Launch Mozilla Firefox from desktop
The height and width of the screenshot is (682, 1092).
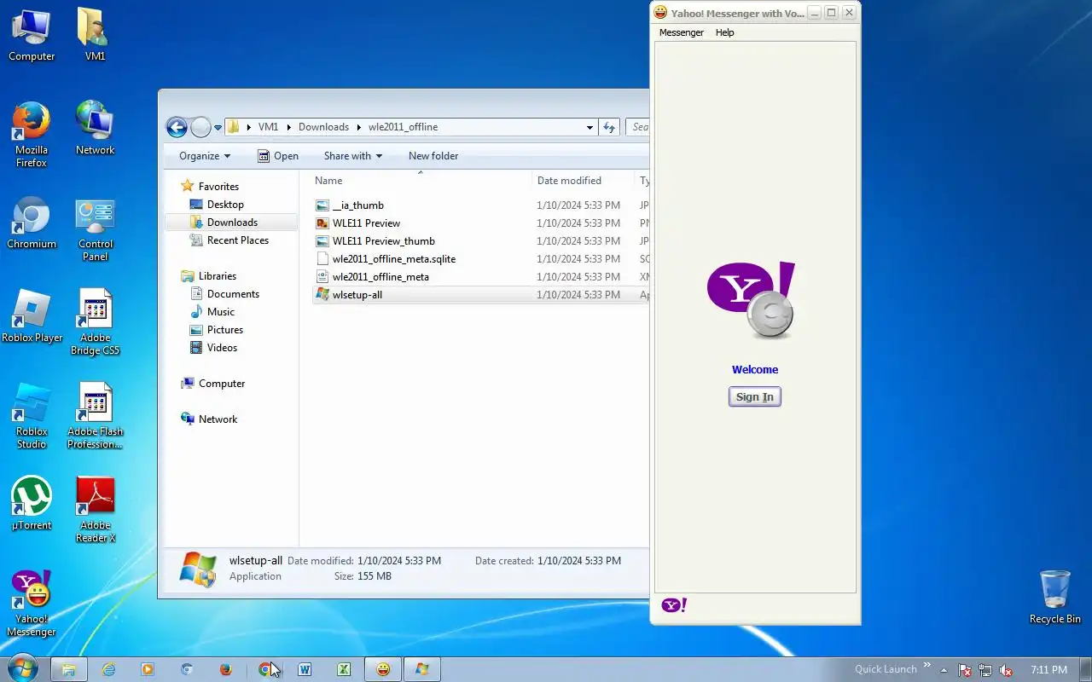32,134
